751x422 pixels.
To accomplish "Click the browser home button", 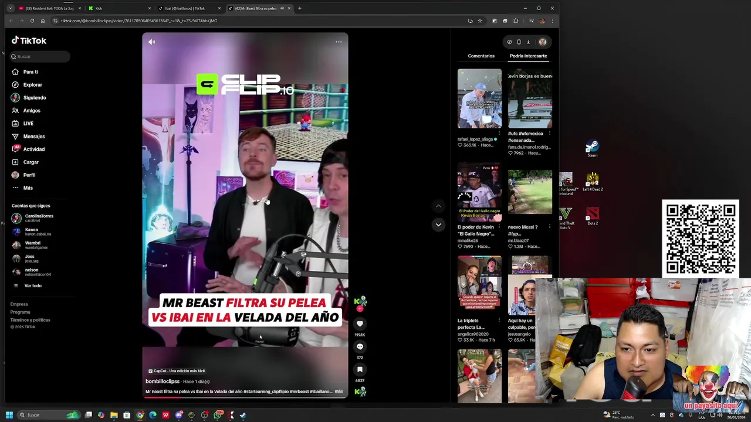I will coord(43,21).
